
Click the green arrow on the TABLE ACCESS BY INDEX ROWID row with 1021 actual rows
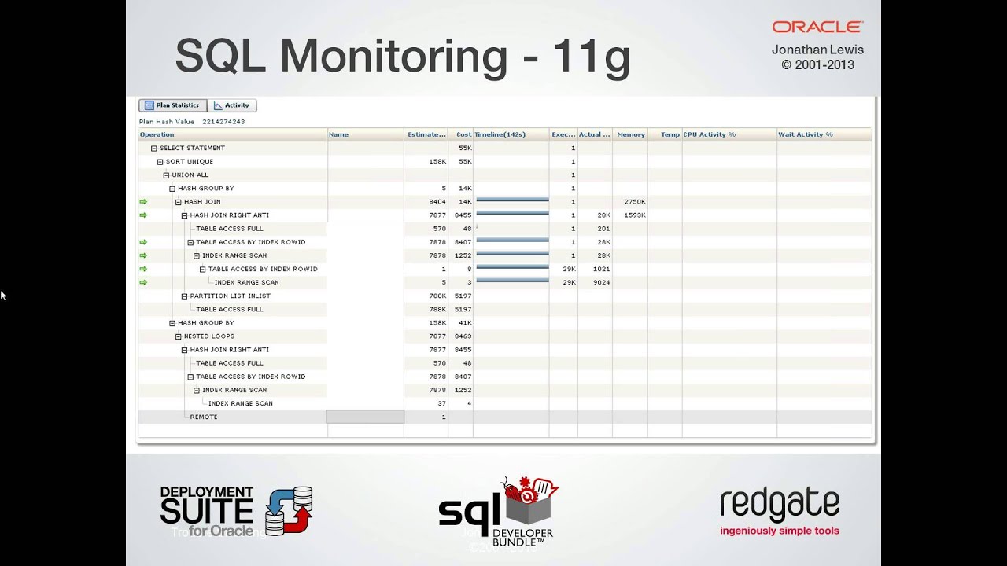pyautogui.click(x=143, y=269)
